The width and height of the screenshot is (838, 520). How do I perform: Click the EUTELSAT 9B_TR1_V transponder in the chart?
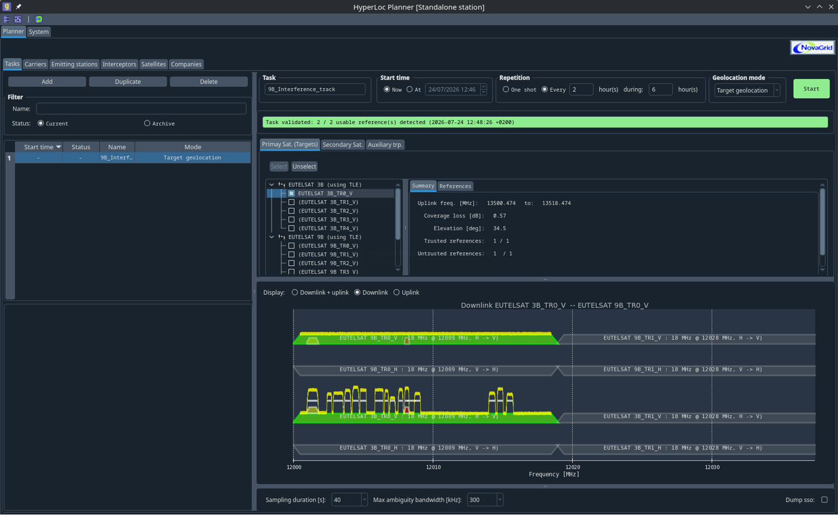tap(687, 338)
